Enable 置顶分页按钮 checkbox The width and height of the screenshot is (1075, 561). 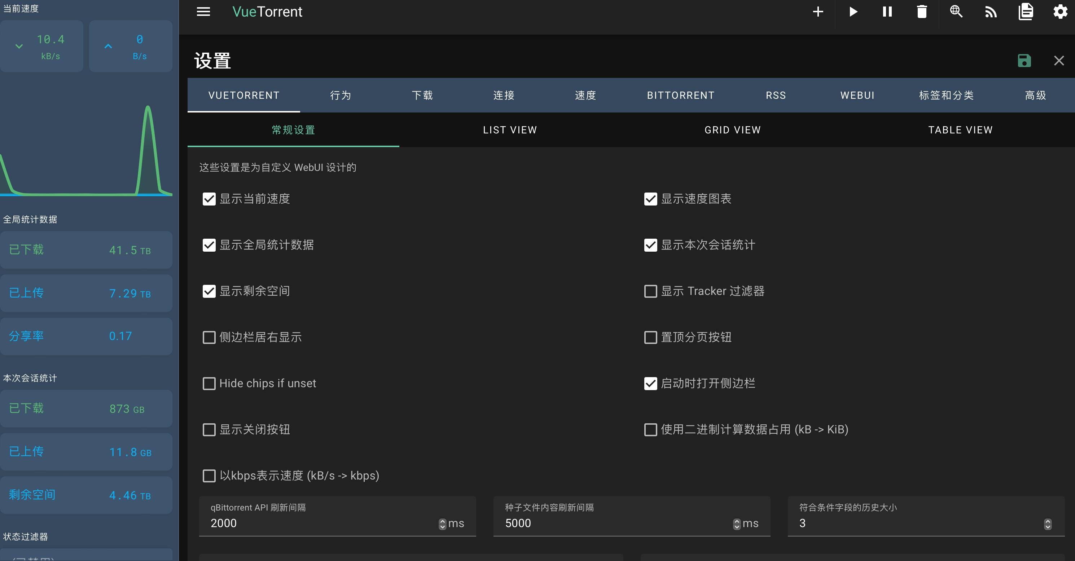pos(651,337)
